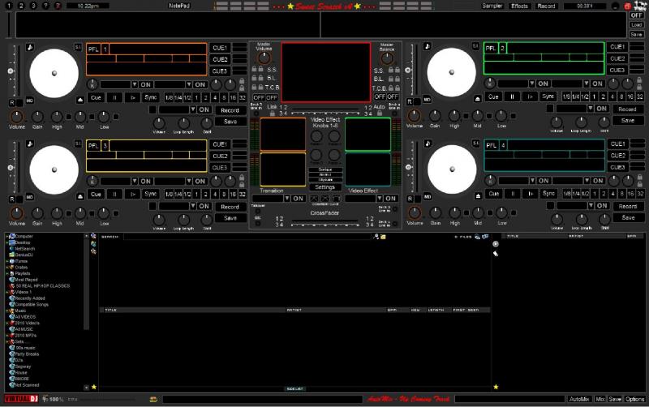
Task: Switch to the Effects panel
Action: click(x=519, y=6)
